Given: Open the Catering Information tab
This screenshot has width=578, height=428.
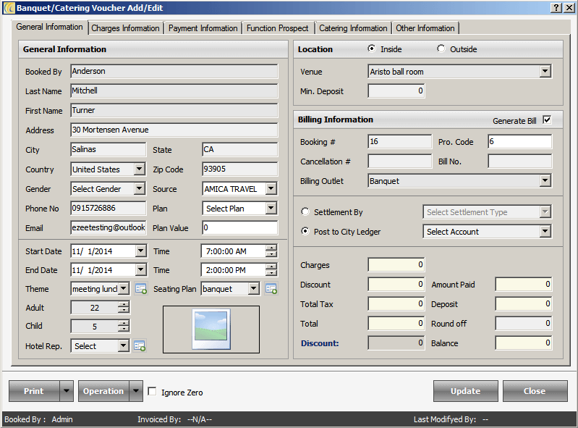Looking at the screenshot, I should coord(353,28).
